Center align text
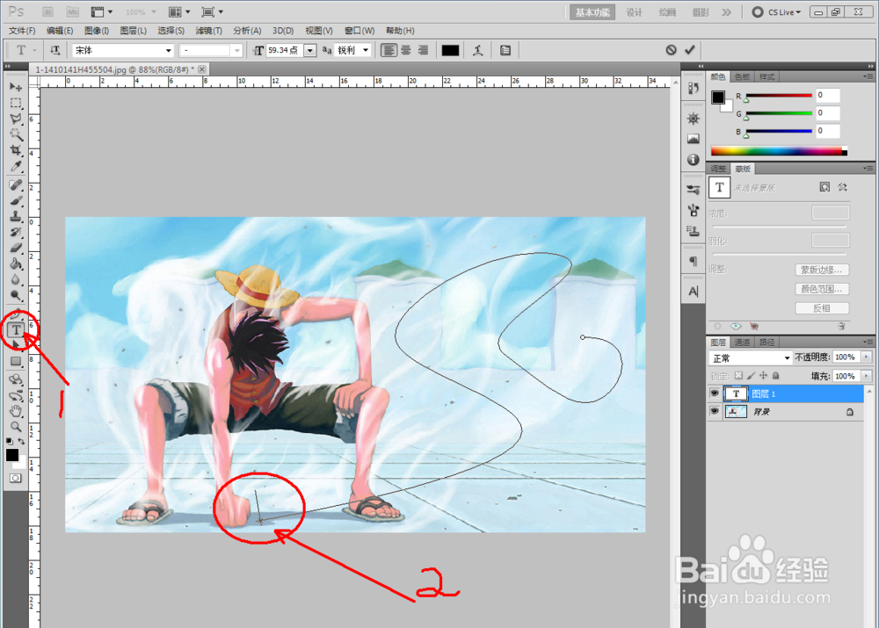The width and height of the screenshot is (879, 628). (x=406, y=50)
